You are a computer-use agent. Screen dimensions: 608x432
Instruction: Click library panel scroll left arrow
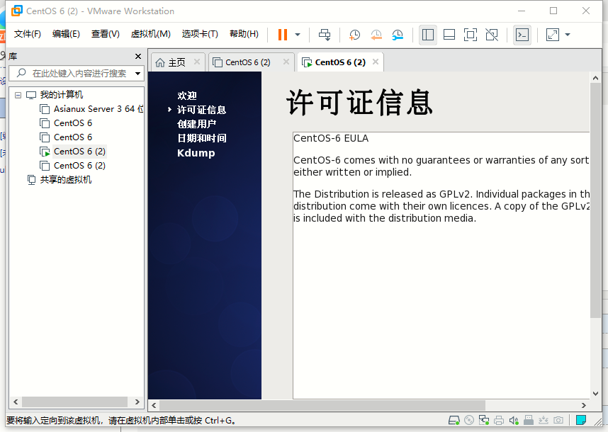coord(16,402)
